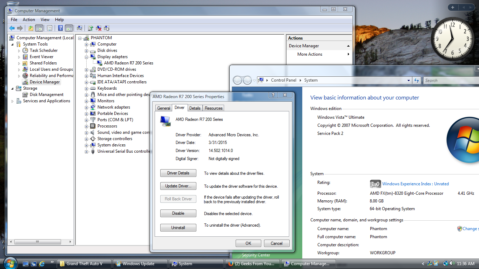Open the Action menu

(29, 20)
